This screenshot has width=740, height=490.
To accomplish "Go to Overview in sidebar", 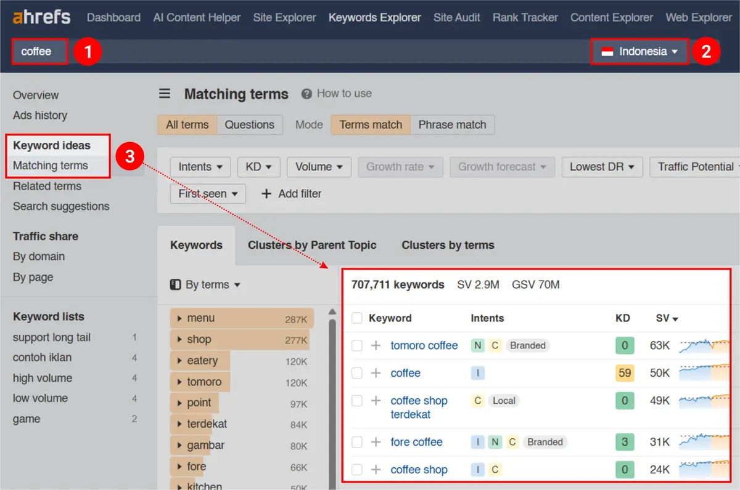I will pos(36,95).
